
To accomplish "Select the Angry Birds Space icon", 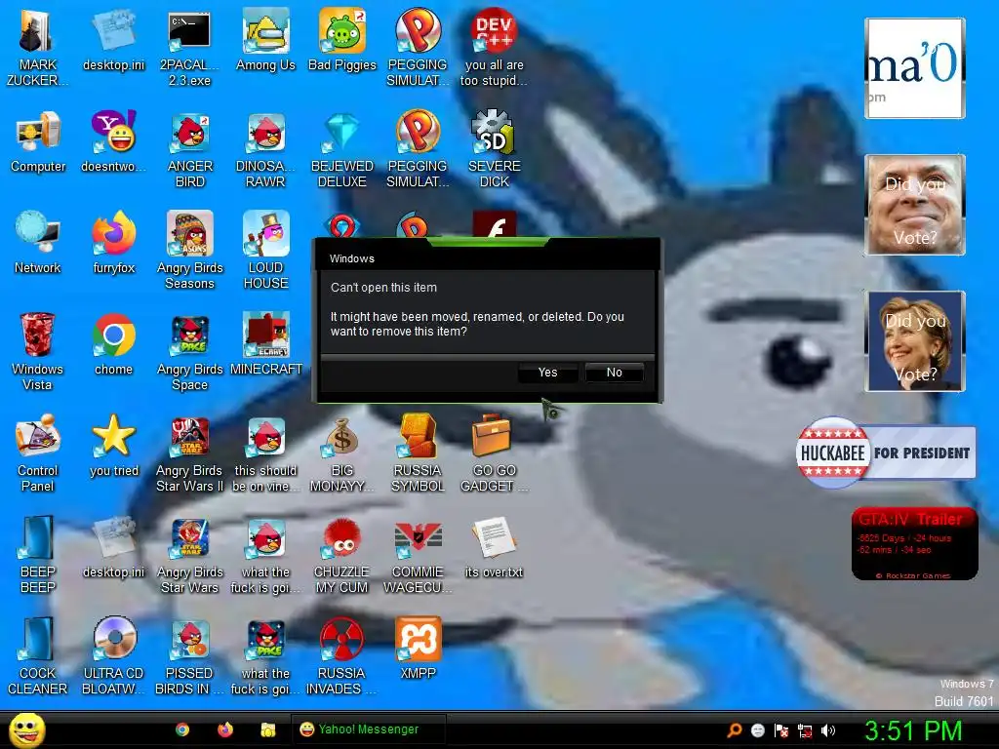I will [x=190, y=351].
